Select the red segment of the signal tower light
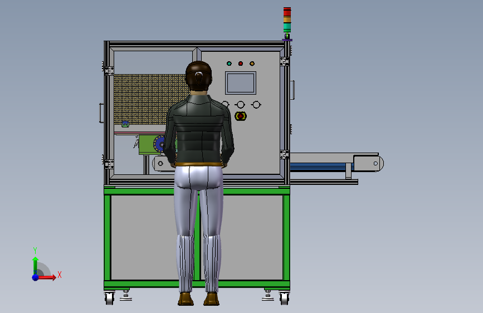483x313 pixels. coord(287,12)
